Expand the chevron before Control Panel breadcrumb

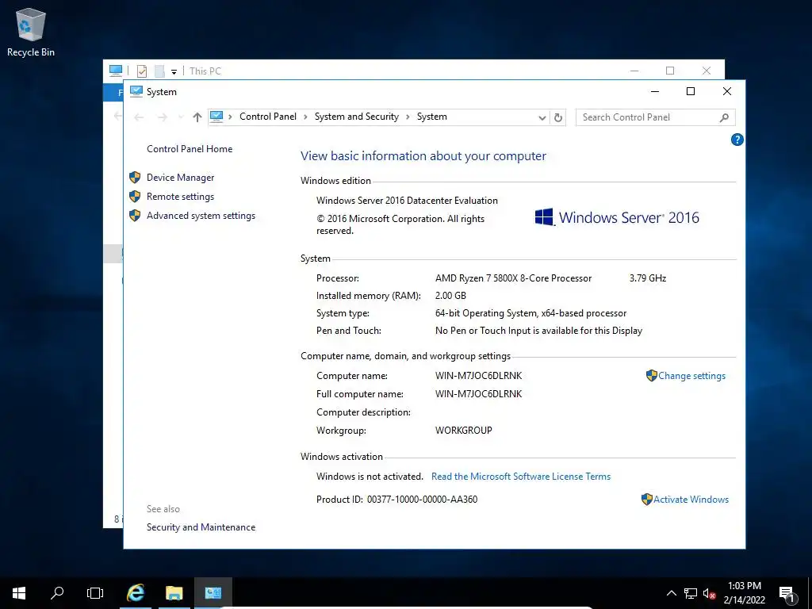pyautogui.click(x=231, y=117)
